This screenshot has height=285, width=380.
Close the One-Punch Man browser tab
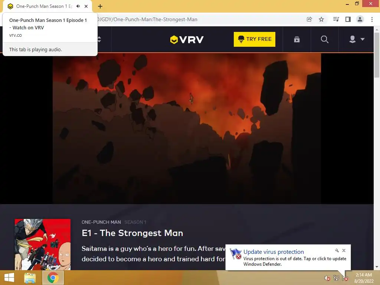click(86, 6)
